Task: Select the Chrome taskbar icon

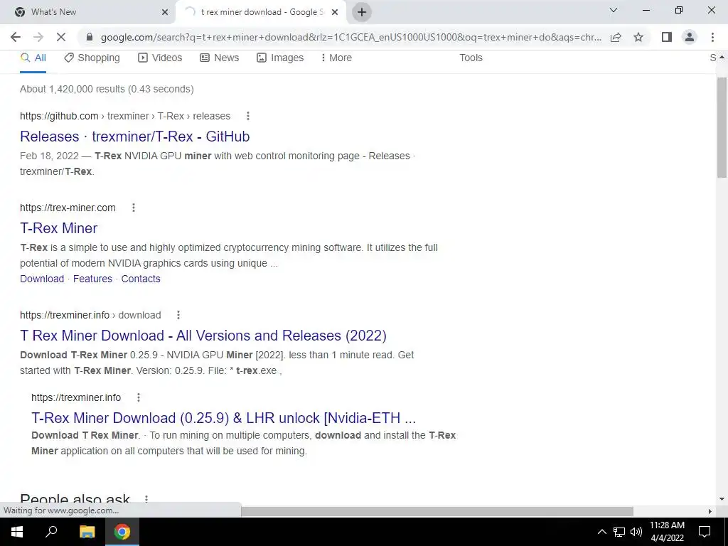Action: (x=122, y=532)
